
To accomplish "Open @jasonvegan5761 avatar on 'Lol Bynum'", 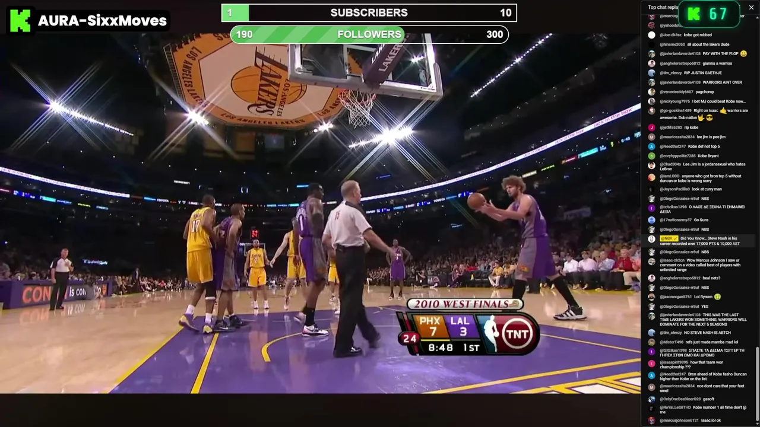I will [x=651, y=297].
